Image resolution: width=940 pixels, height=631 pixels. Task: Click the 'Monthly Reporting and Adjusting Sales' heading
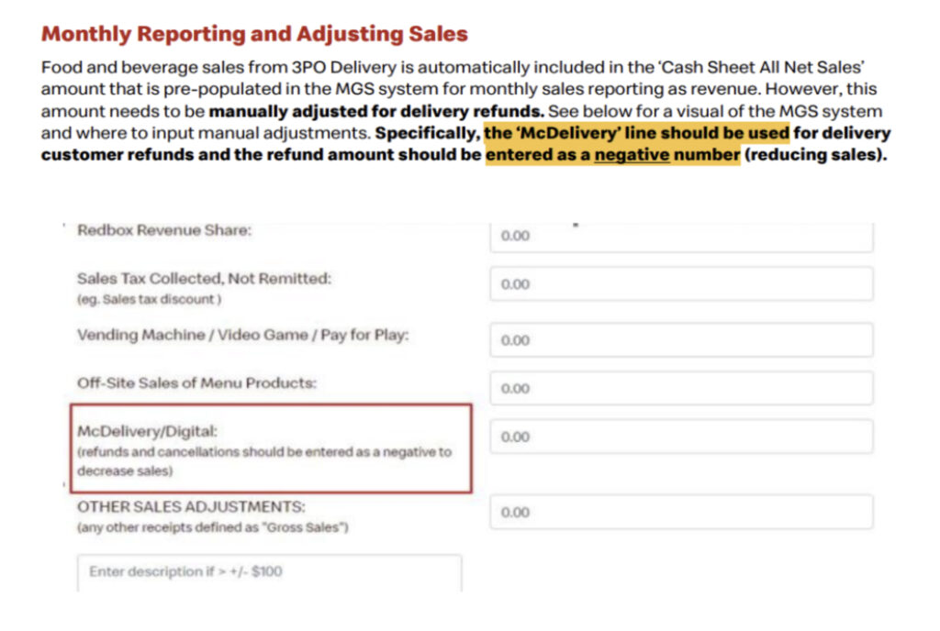point(254,34)
